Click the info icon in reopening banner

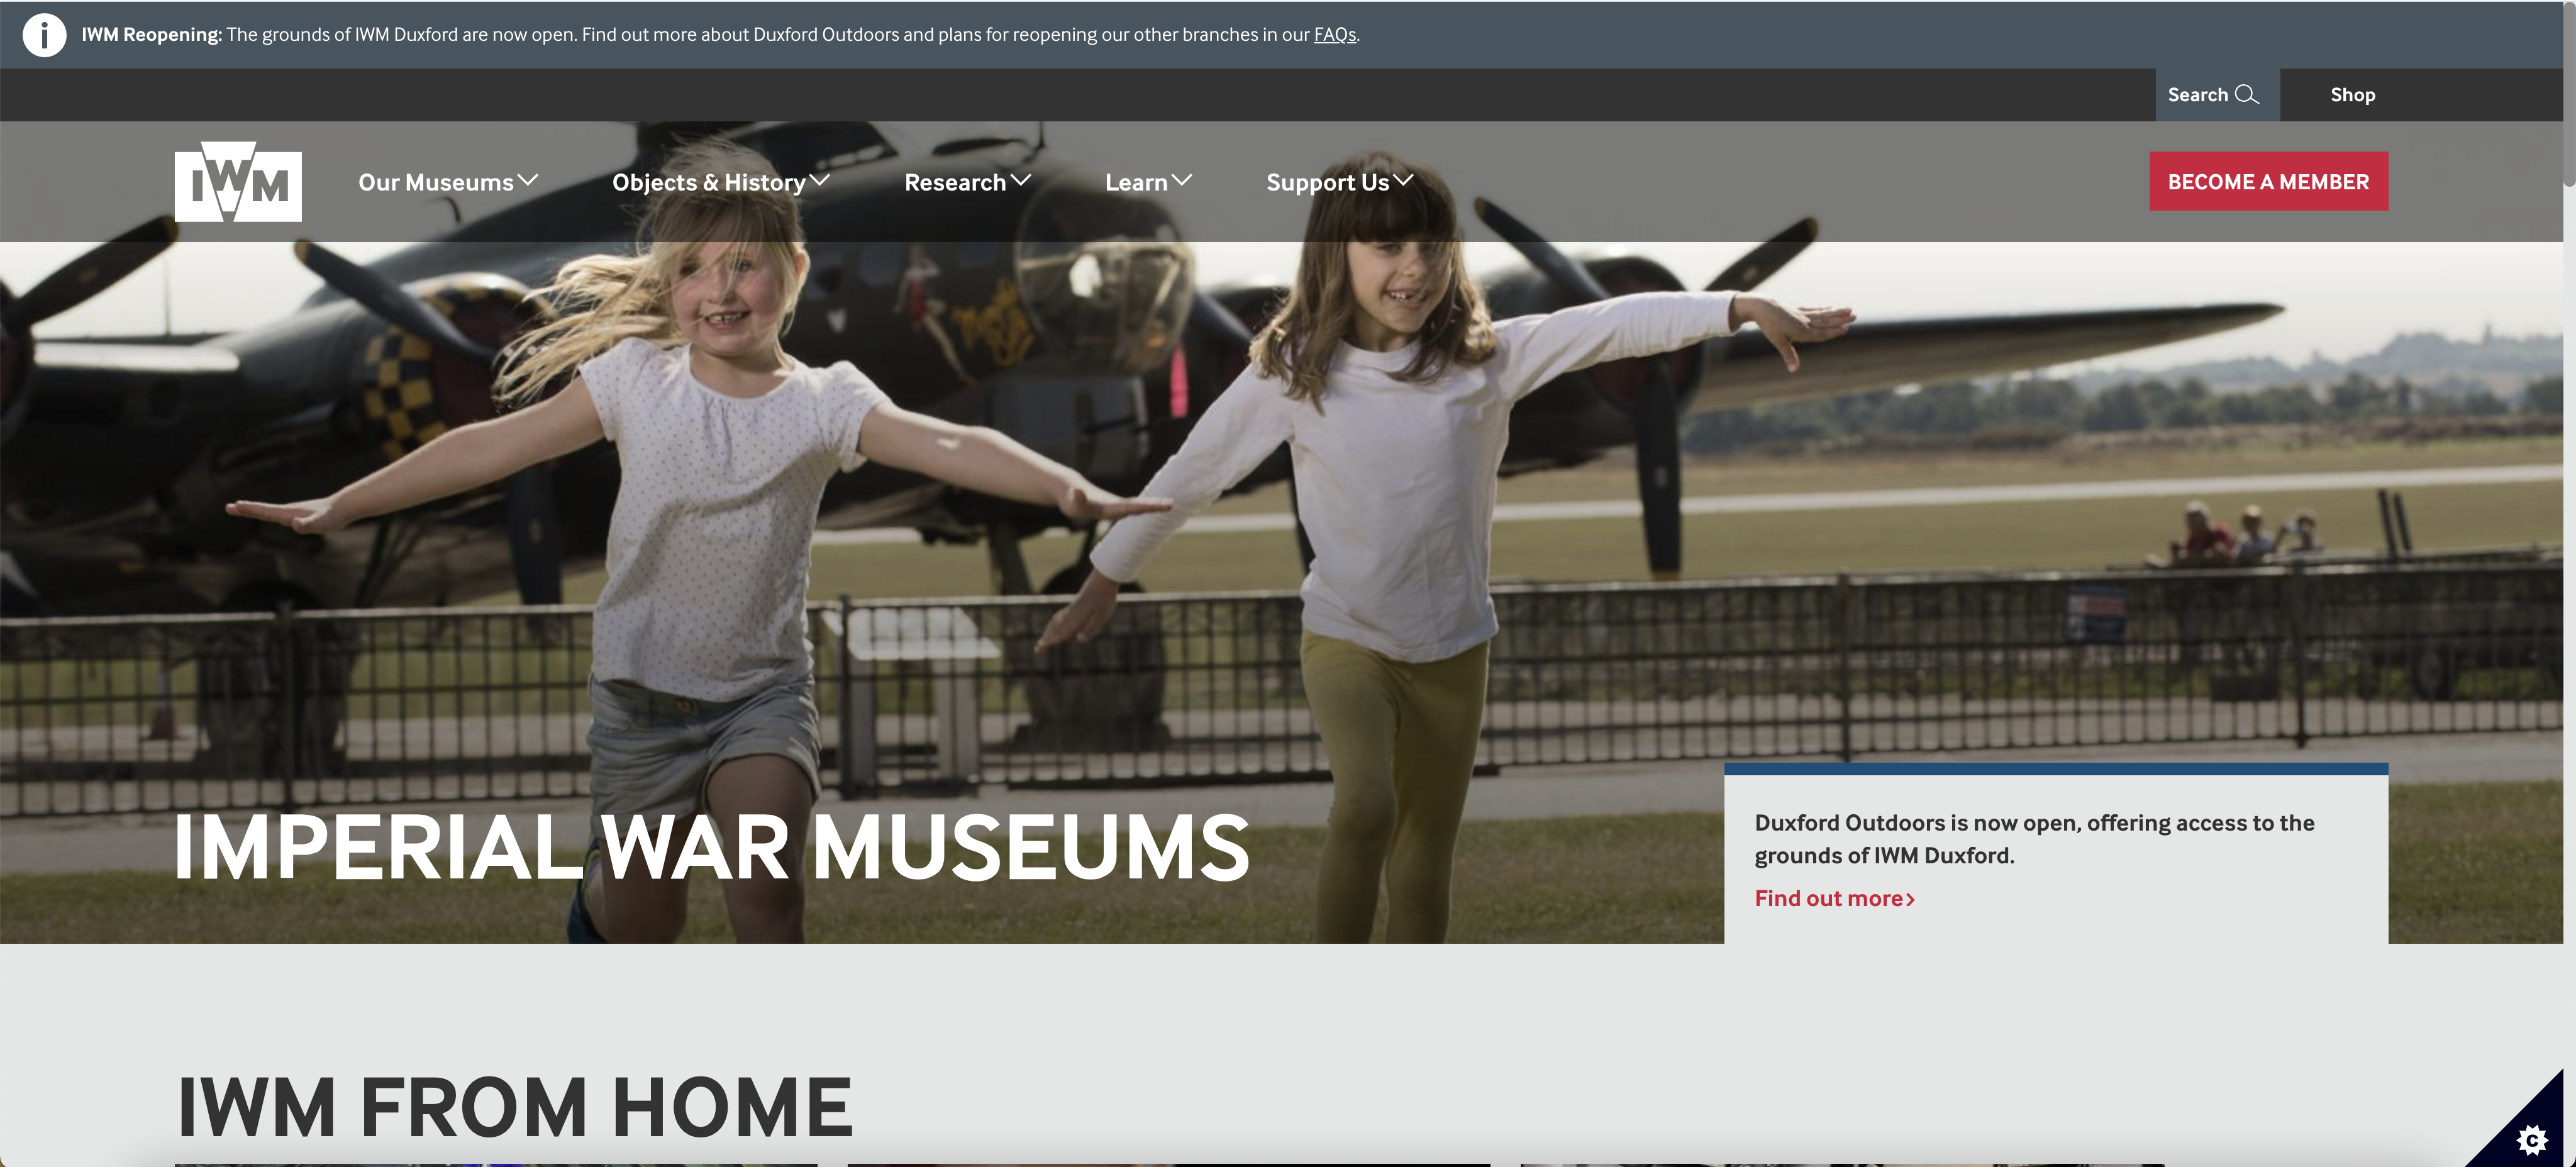[44, 35]
